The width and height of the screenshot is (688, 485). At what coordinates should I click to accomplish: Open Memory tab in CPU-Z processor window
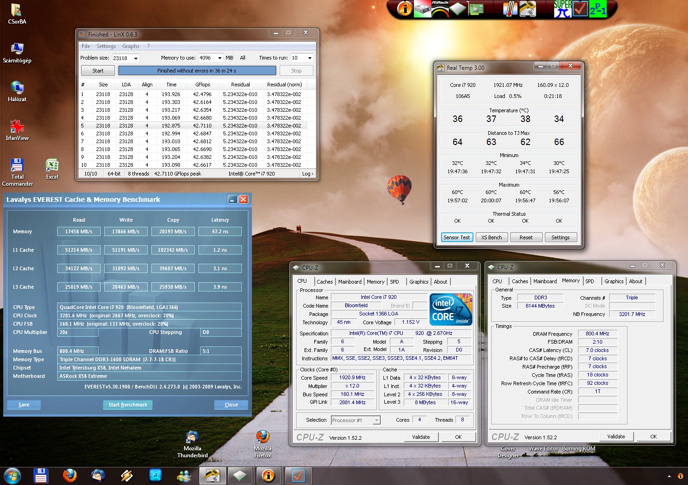(376, 282)
